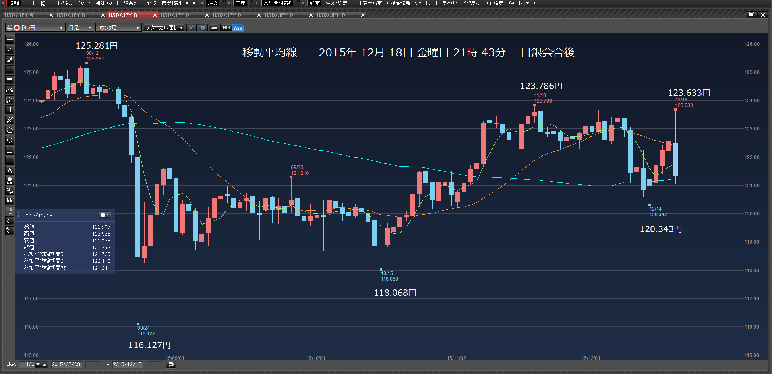Open the 注文 panel button

(213, 3)
